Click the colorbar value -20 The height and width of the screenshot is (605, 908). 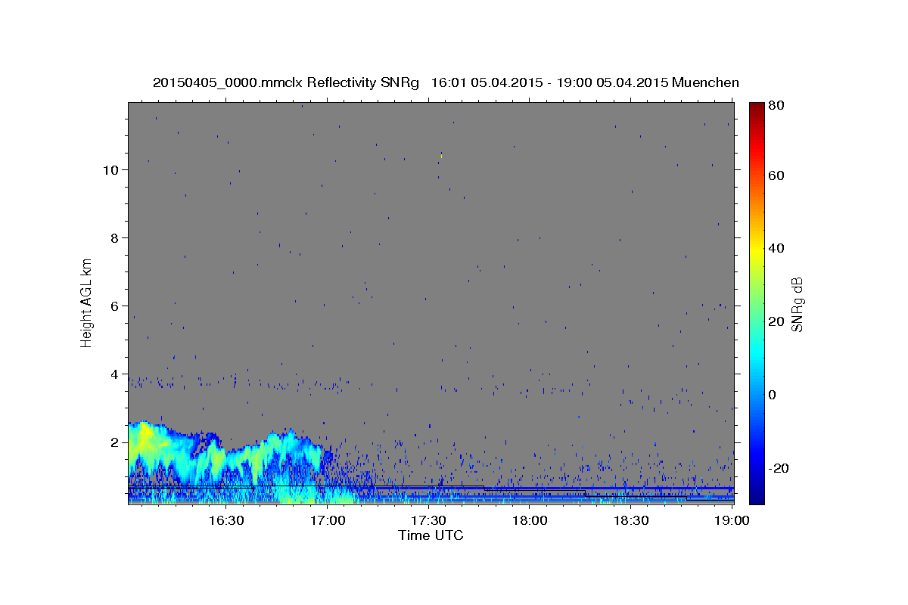(x=778, y=468)
